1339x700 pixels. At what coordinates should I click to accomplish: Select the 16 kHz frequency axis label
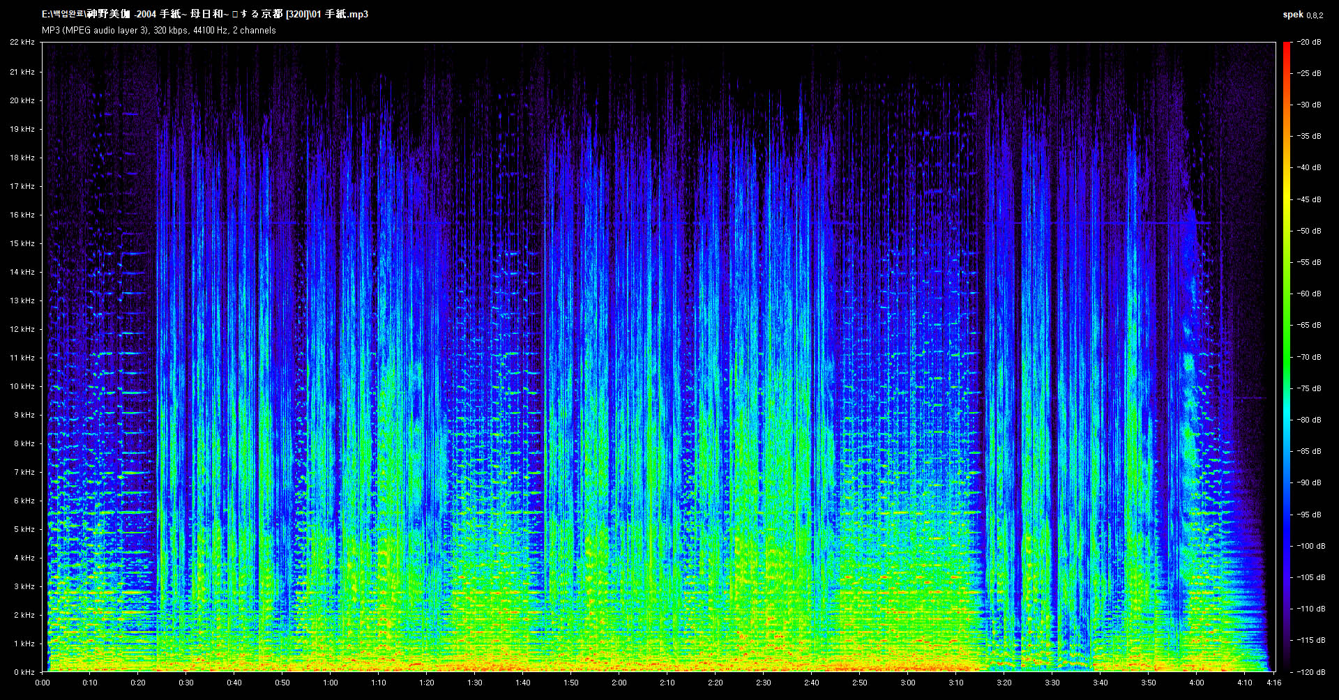click(22, 215)
